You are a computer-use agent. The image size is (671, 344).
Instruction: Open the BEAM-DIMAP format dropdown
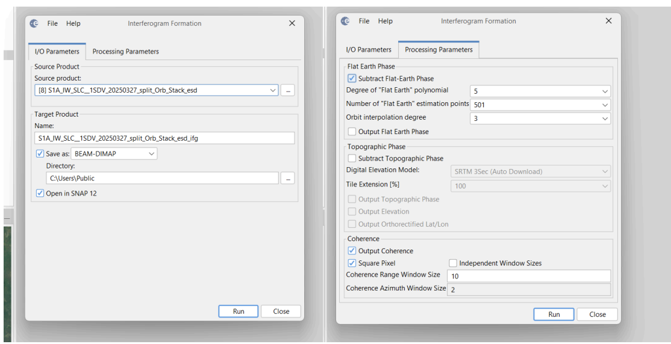[x=114, y=153]
